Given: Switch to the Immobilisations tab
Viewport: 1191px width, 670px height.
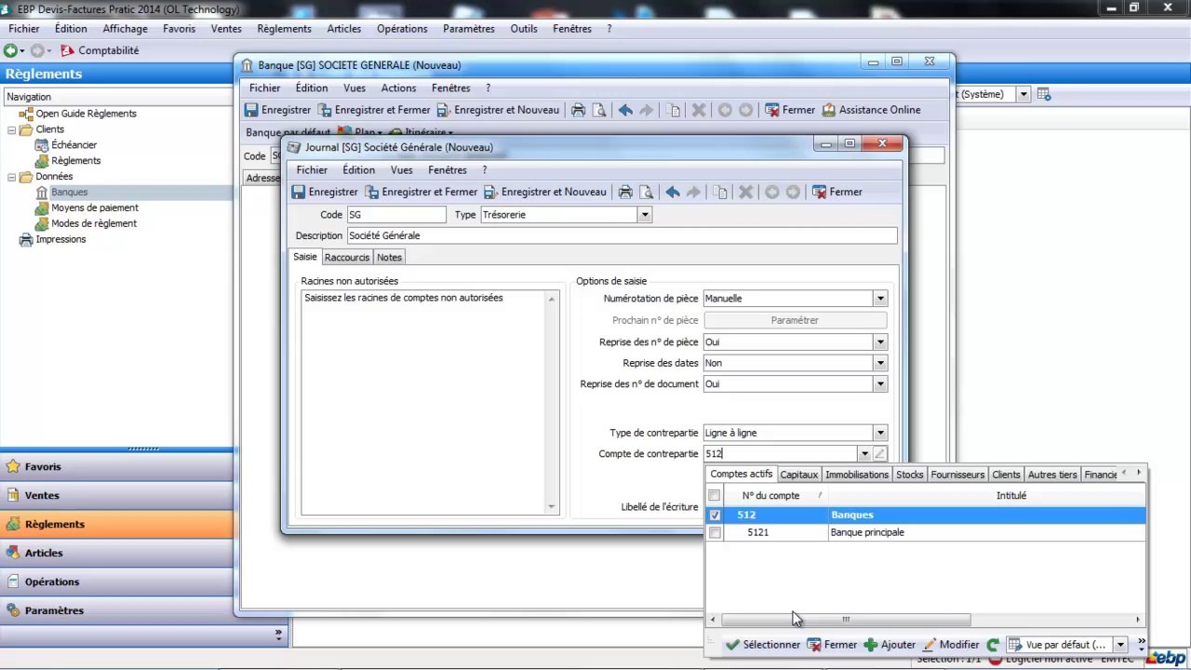Looking at the screenshot, I should click(857, 475).
